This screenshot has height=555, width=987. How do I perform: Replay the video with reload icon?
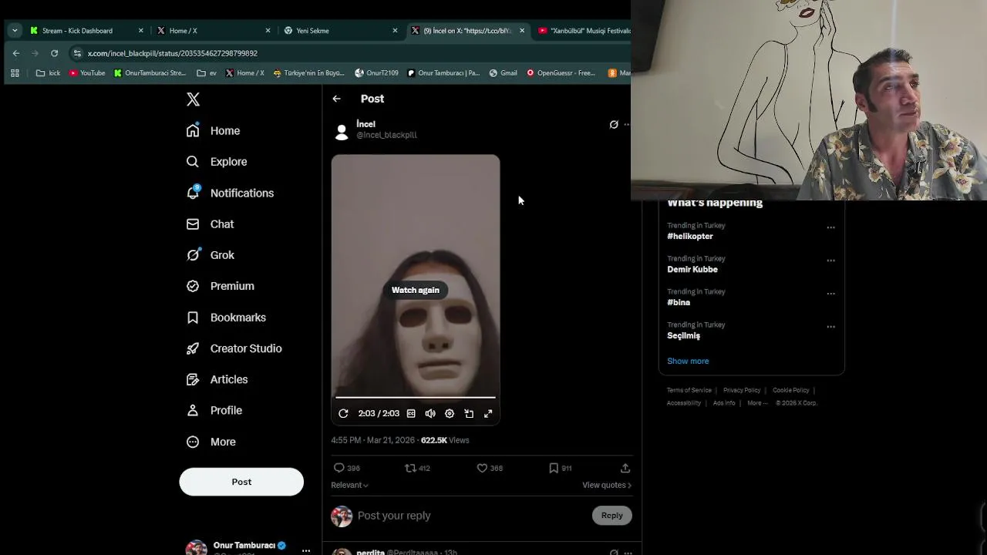(343, 414)
